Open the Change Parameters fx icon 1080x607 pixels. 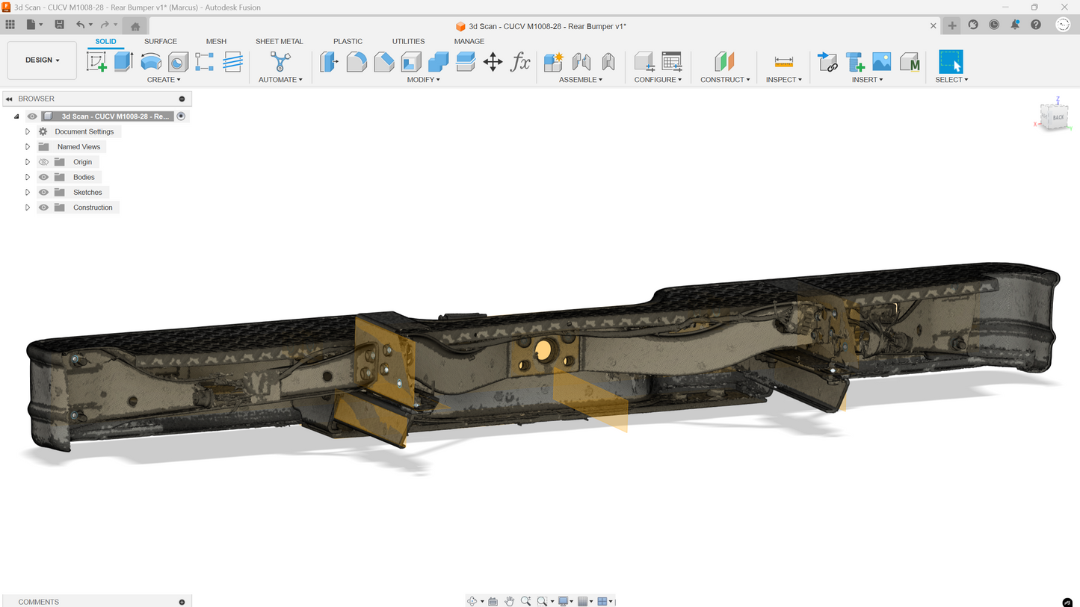(x=520, y=61)
